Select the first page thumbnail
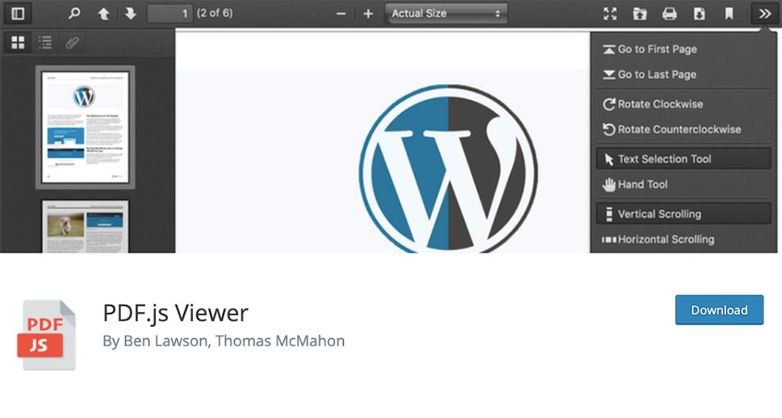The width and height of the screenshot is (782, 418). 86,127
